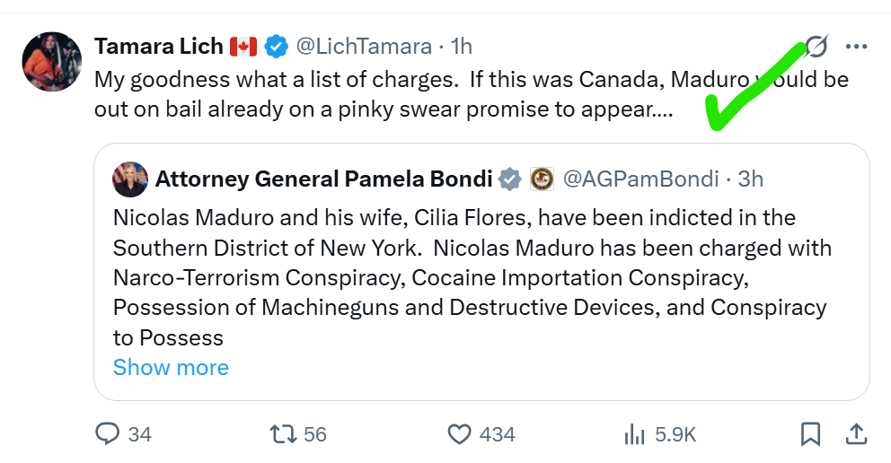The height and width of the screenshot is (463, 891).
Task: Click Pamela Bondi's gray verified badge
Action: 509,179
